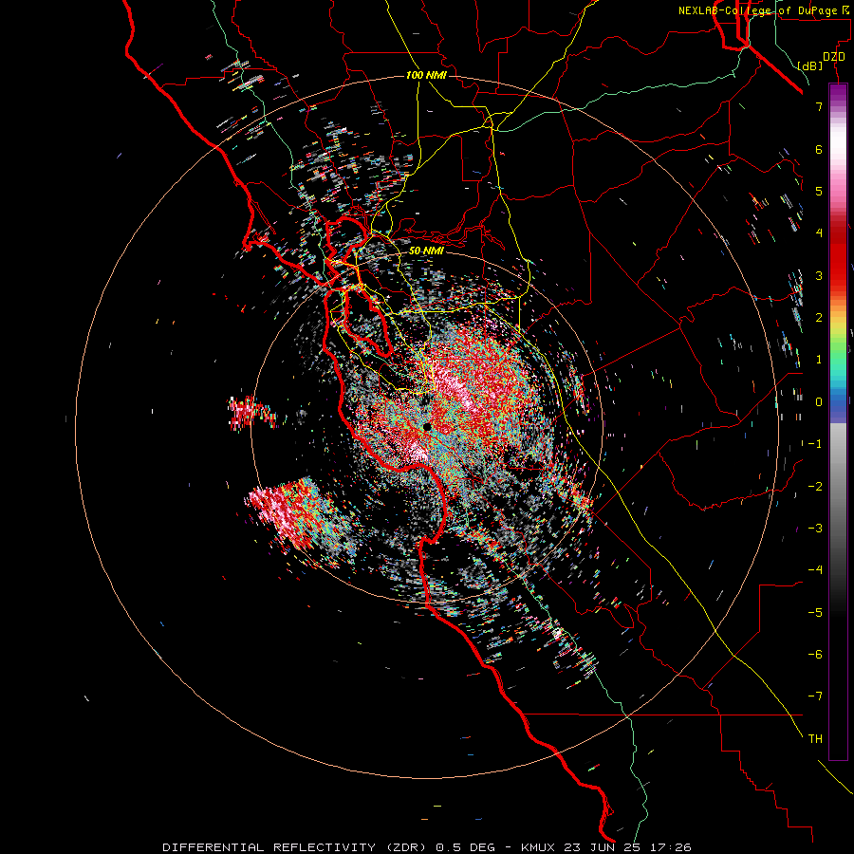Click the TH threshold label on legend

[x=815, y=739]
